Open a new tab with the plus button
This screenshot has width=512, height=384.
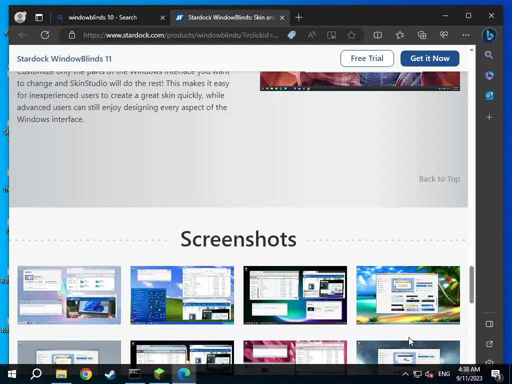[299, 17]
